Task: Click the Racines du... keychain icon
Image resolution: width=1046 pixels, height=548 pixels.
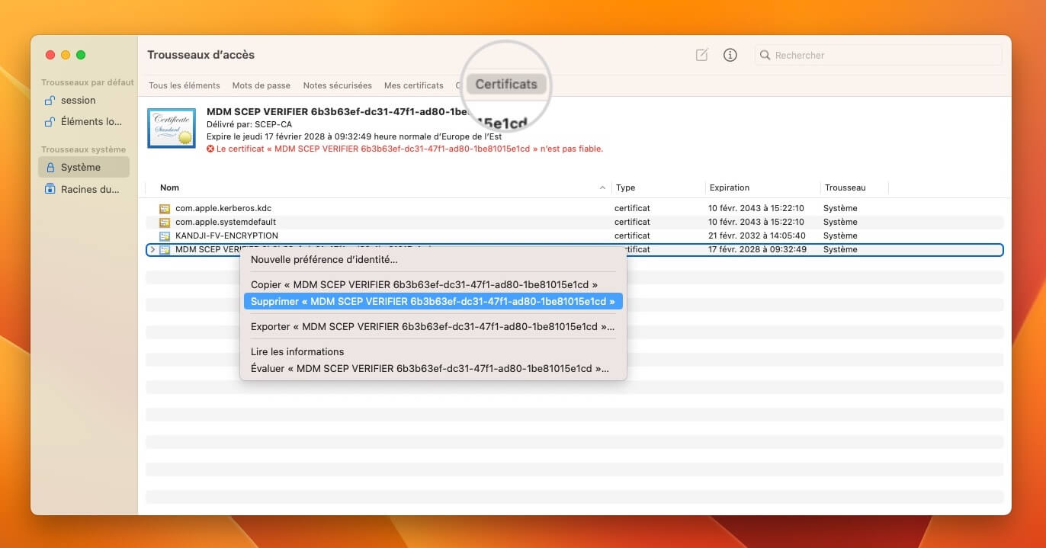Action: coord(50,189)
